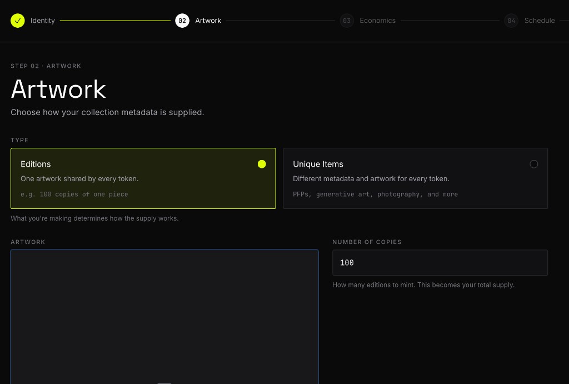Jump to the 03 Economics step circle
This screenshot has height=384, width=569.
coord(347,21)
